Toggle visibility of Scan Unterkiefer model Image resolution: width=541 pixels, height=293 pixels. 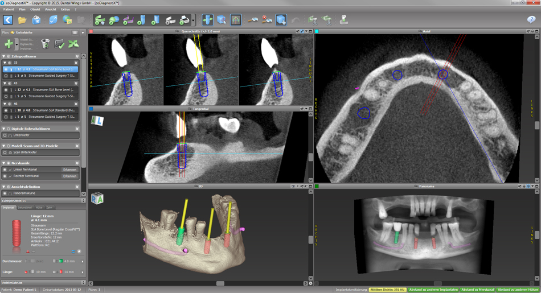click(x=6, y=152)
